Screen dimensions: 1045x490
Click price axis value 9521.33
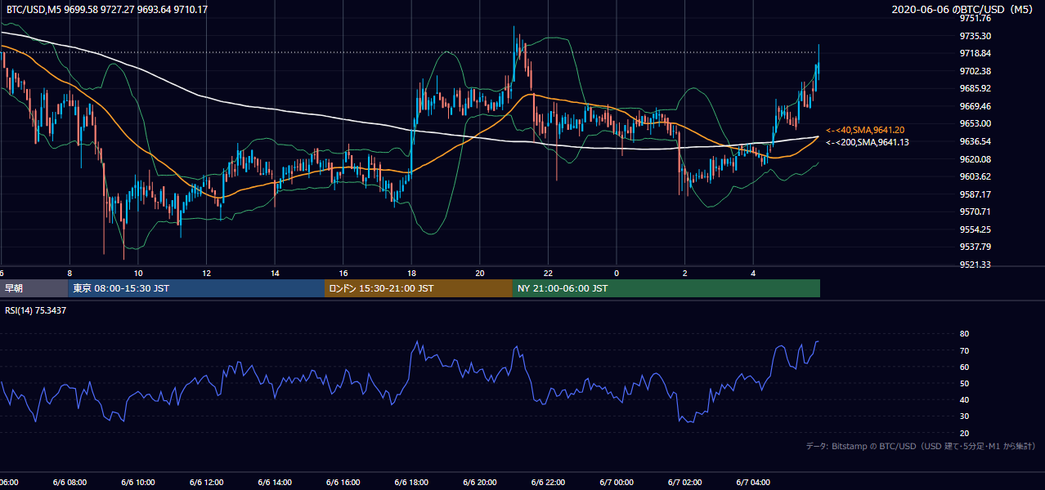(x=975, y=265)
